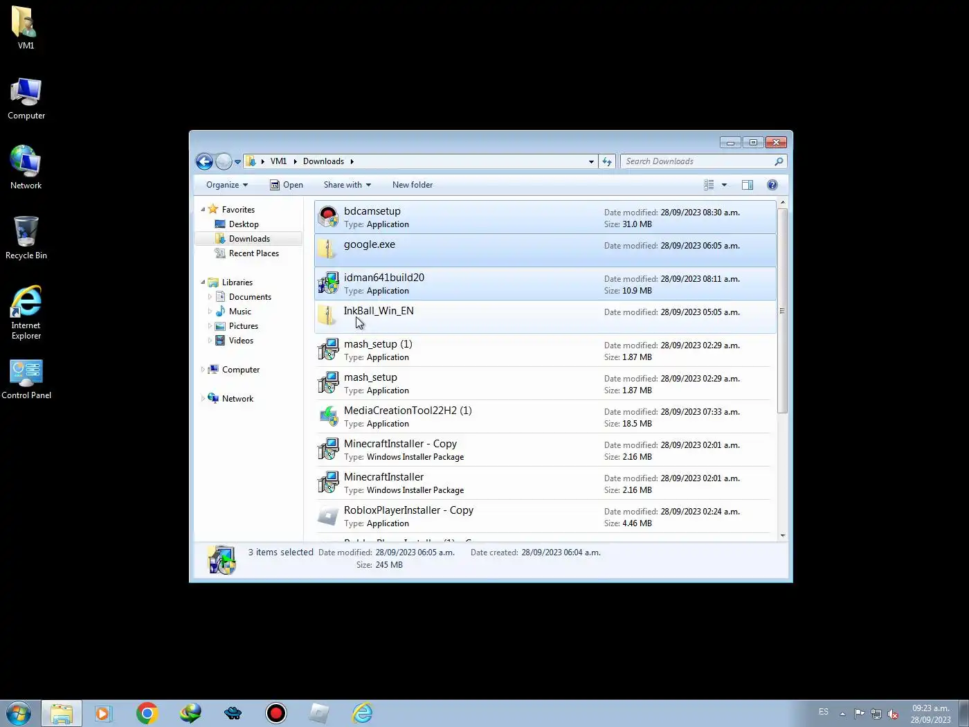Open the Recycle Bin desktop icon
969x727 pixels.
pyautogui.click(x=26, y=237)
